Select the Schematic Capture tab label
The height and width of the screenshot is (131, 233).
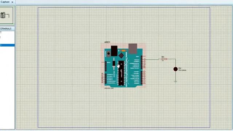tap(5, 2)
